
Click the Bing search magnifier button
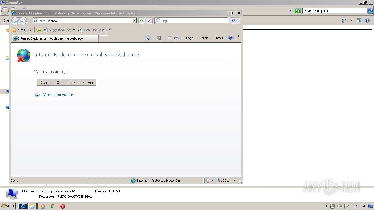coord(233,21)
